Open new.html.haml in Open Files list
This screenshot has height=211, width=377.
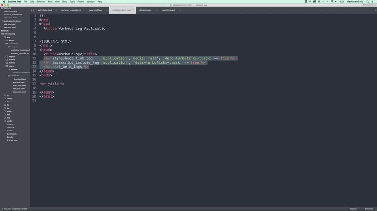click(x=10, y=27)
